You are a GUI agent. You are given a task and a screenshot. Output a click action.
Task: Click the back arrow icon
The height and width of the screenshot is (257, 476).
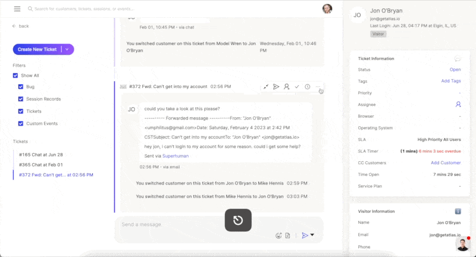[x=14, y=26]
